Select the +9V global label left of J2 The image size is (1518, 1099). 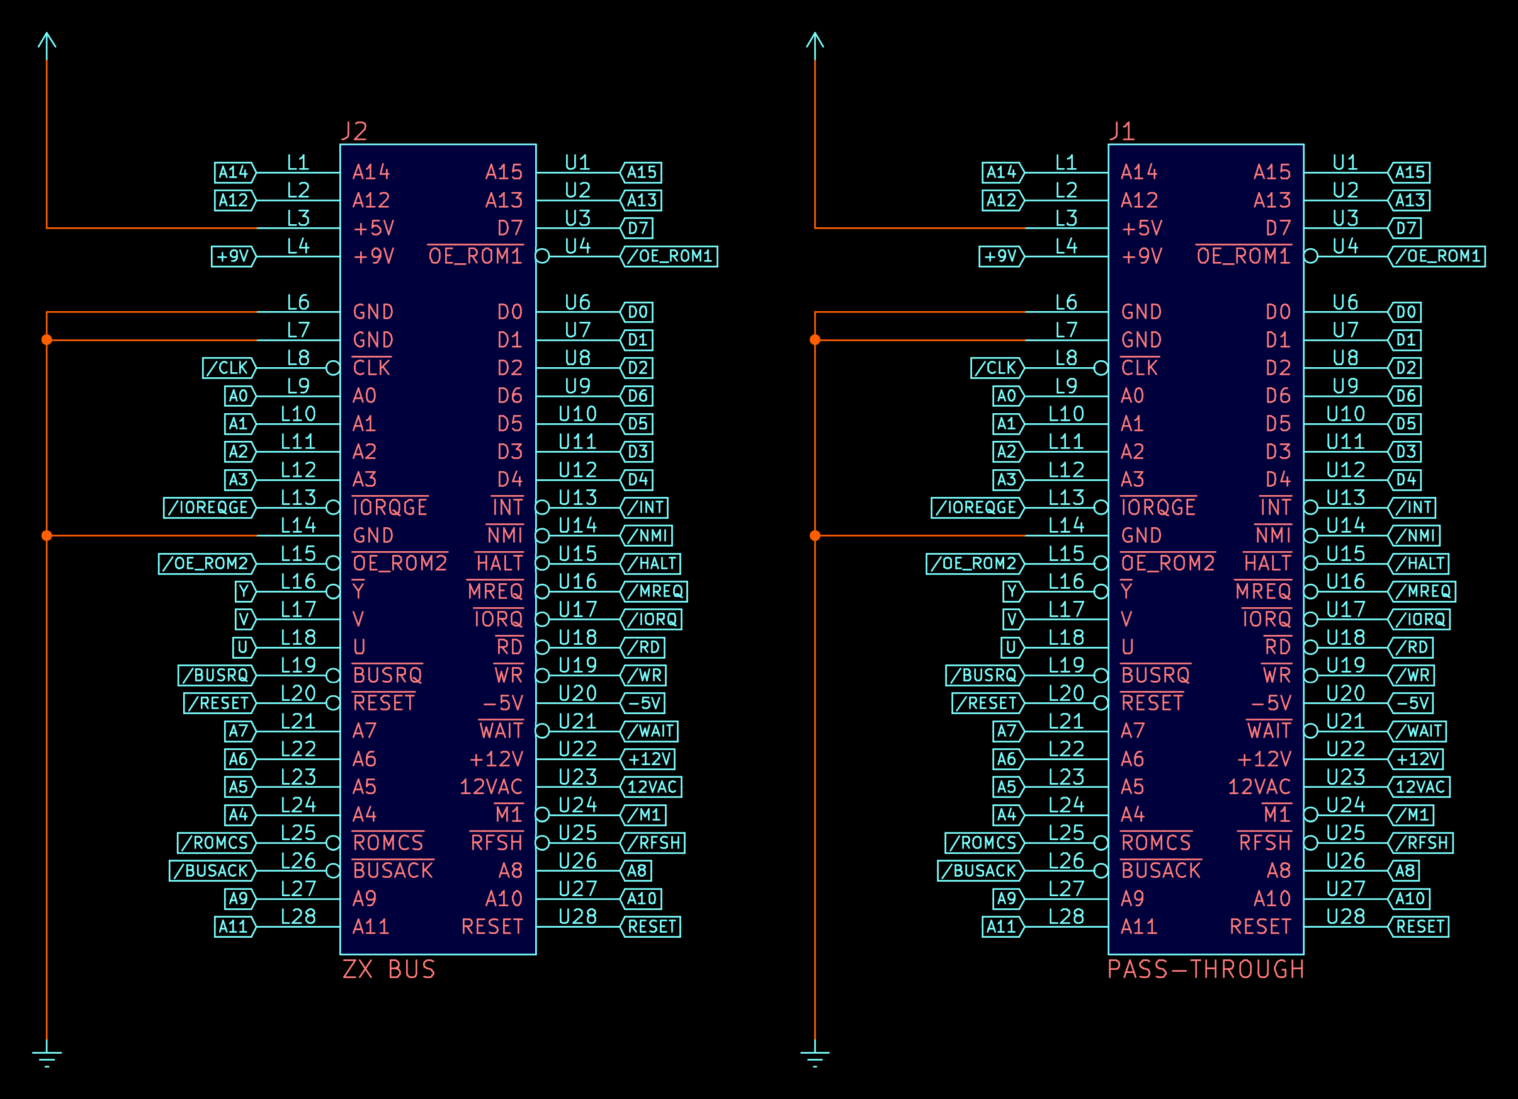233,256
